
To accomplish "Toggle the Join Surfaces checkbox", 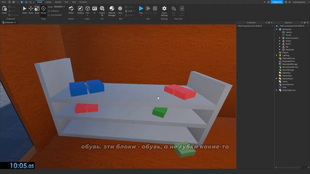I will [49, 15].
